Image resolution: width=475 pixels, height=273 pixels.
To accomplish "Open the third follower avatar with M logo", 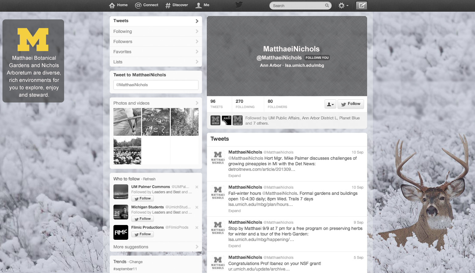I will (238, 120).
